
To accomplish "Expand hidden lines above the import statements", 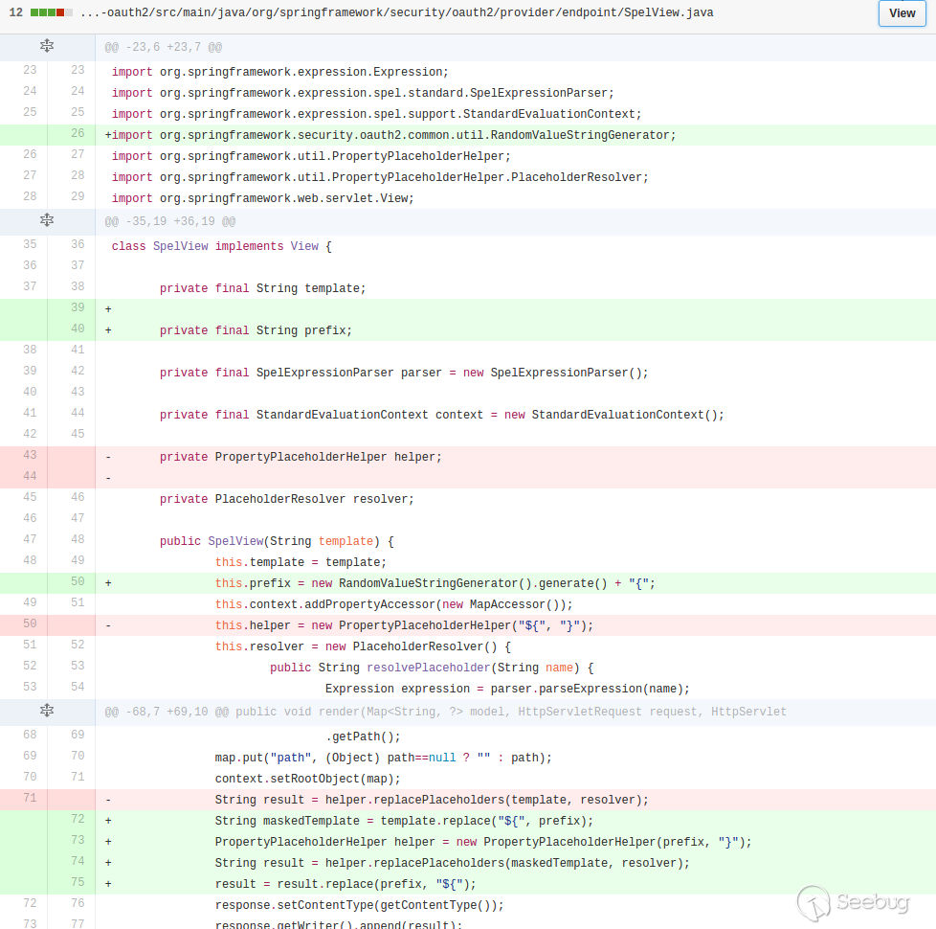I will [x=47, y=46].
